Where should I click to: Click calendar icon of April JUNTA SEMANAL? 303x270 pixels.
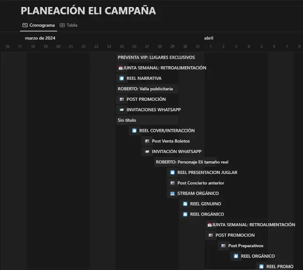pos(209,225)
